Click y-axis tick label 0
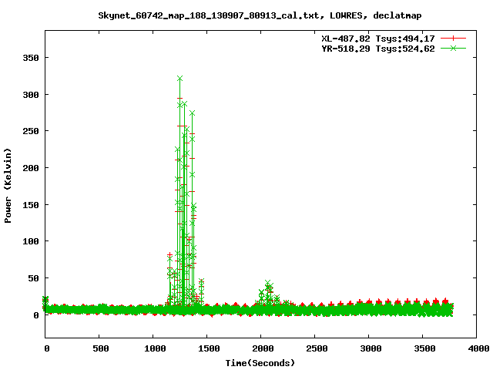The image size is (493, 370). [36, 315]
